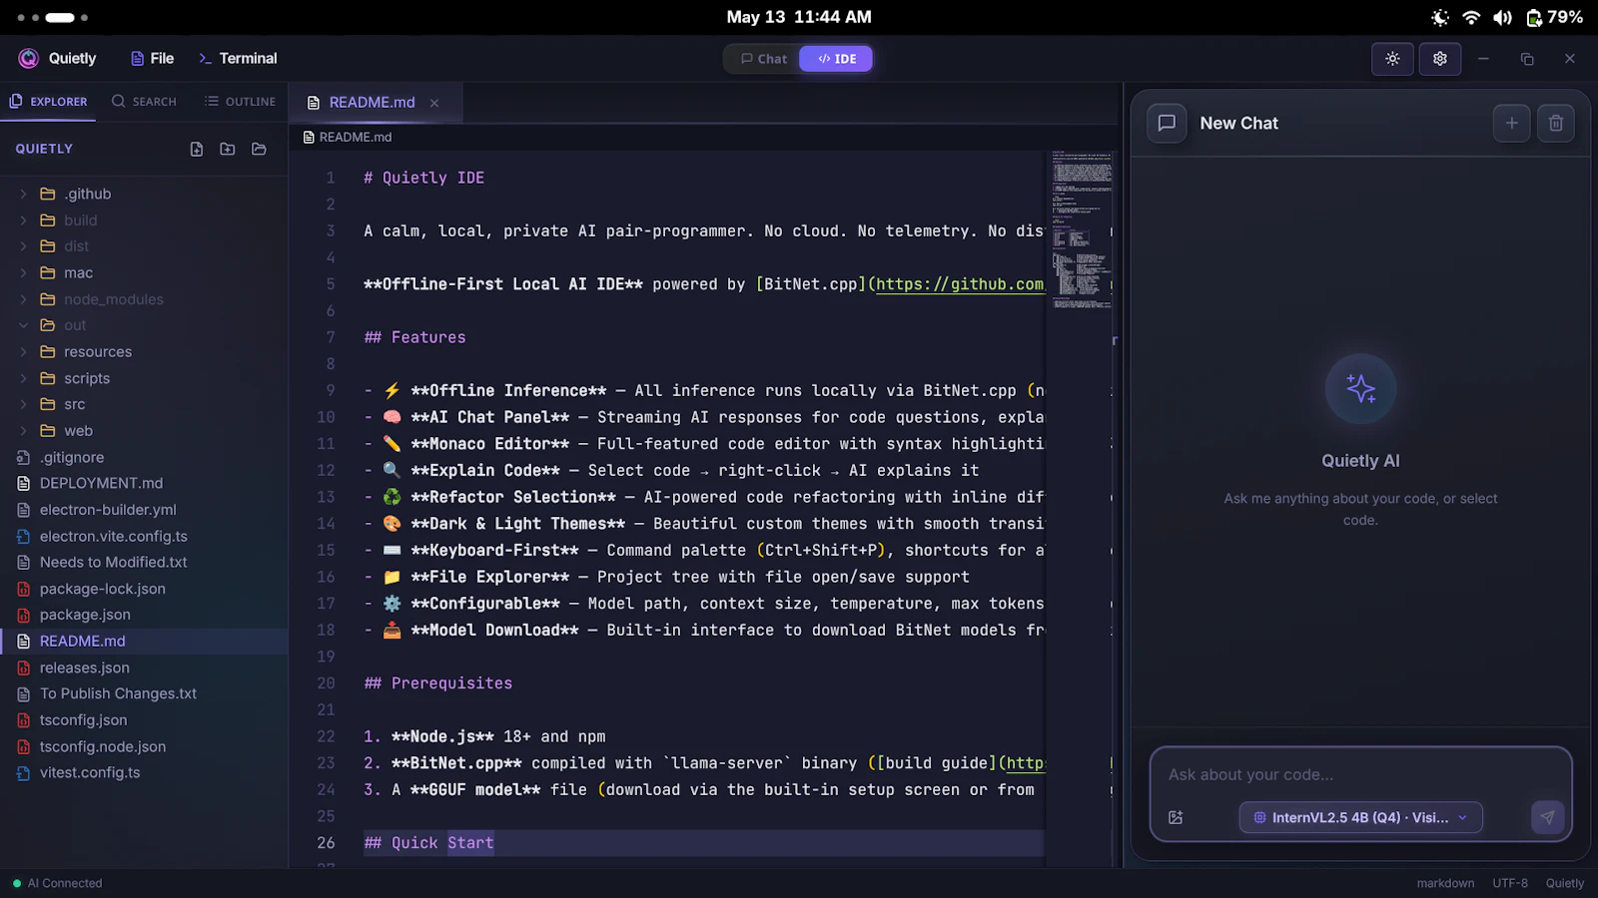
Task: Focus the 'Ask about your code...' input
Action: [x=1360, y=774]
